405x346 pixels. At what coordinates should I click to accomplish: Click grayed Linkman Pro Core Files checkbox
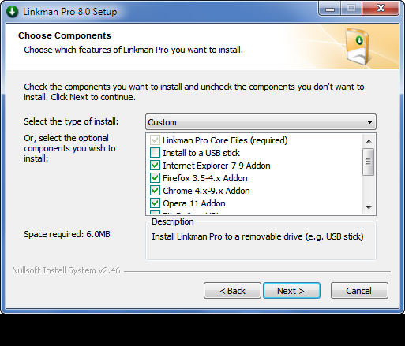[155, 140]
